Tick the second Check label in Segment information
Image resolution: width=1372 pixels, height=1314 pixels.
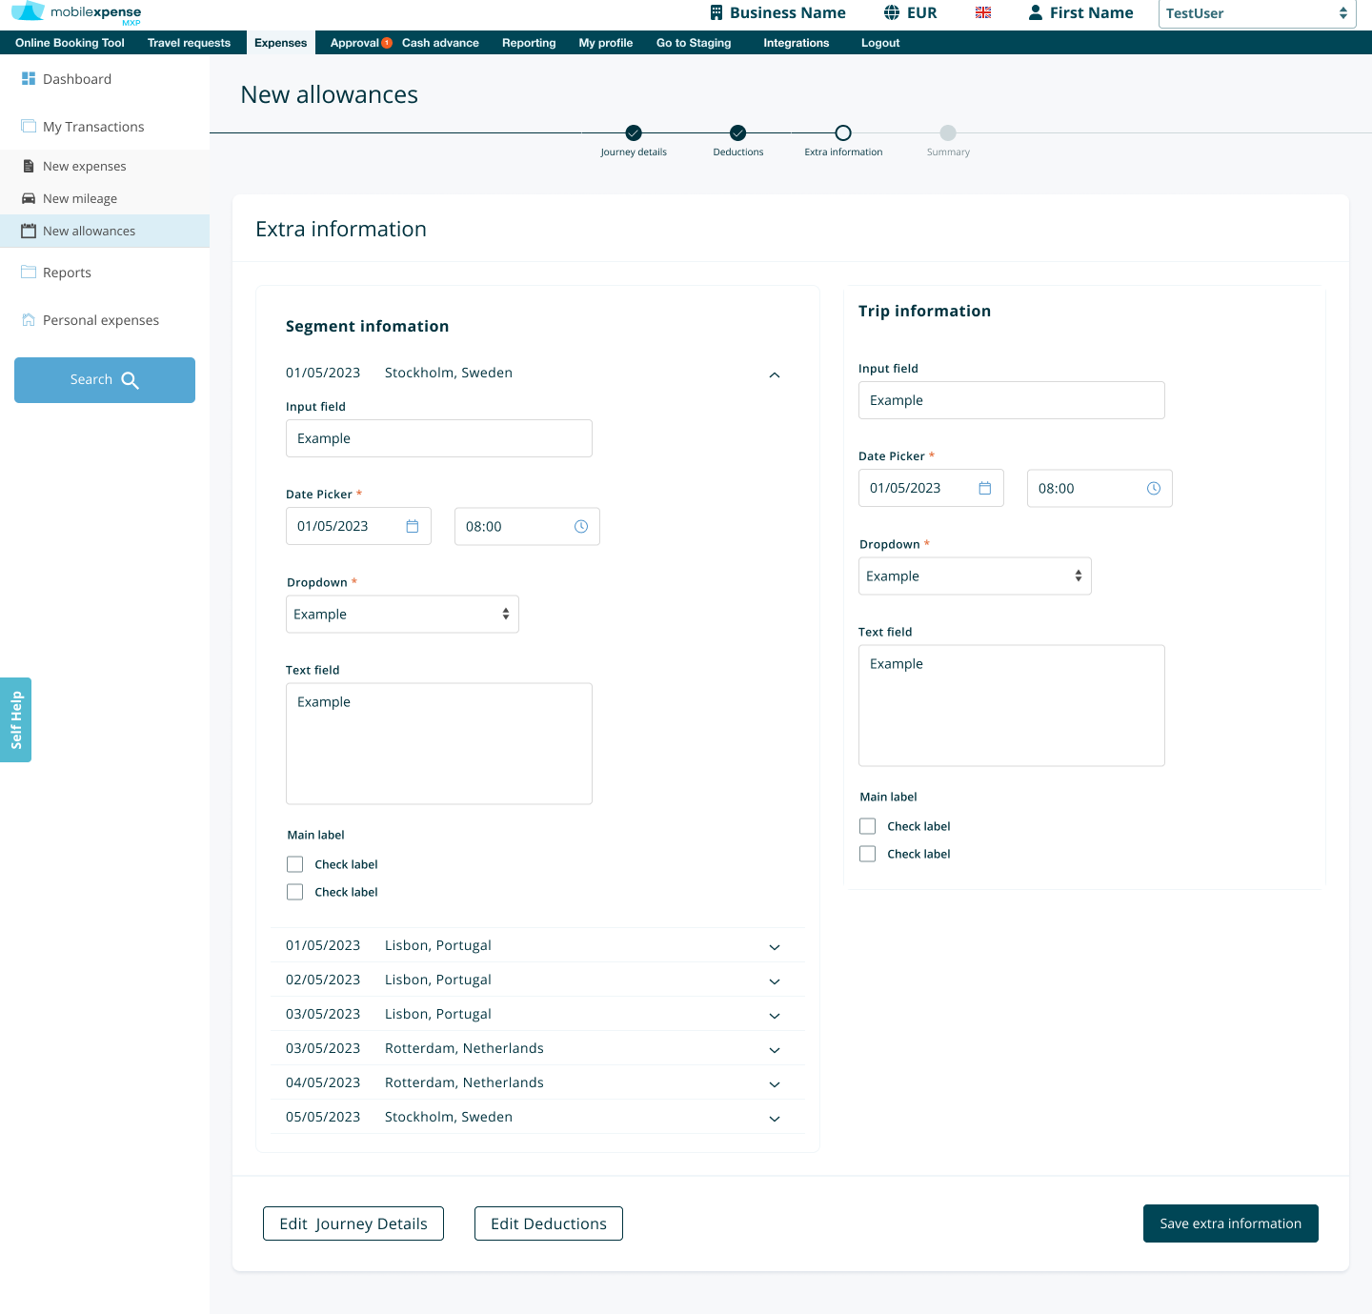click(295, 892)
